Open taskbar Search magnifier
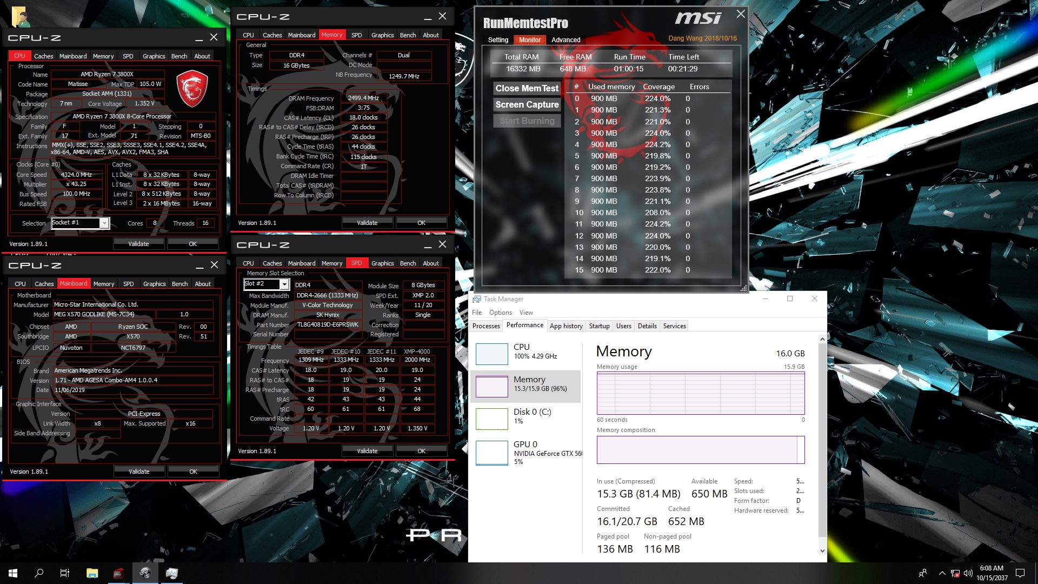The image size is (1038, 584). (39, 573)
